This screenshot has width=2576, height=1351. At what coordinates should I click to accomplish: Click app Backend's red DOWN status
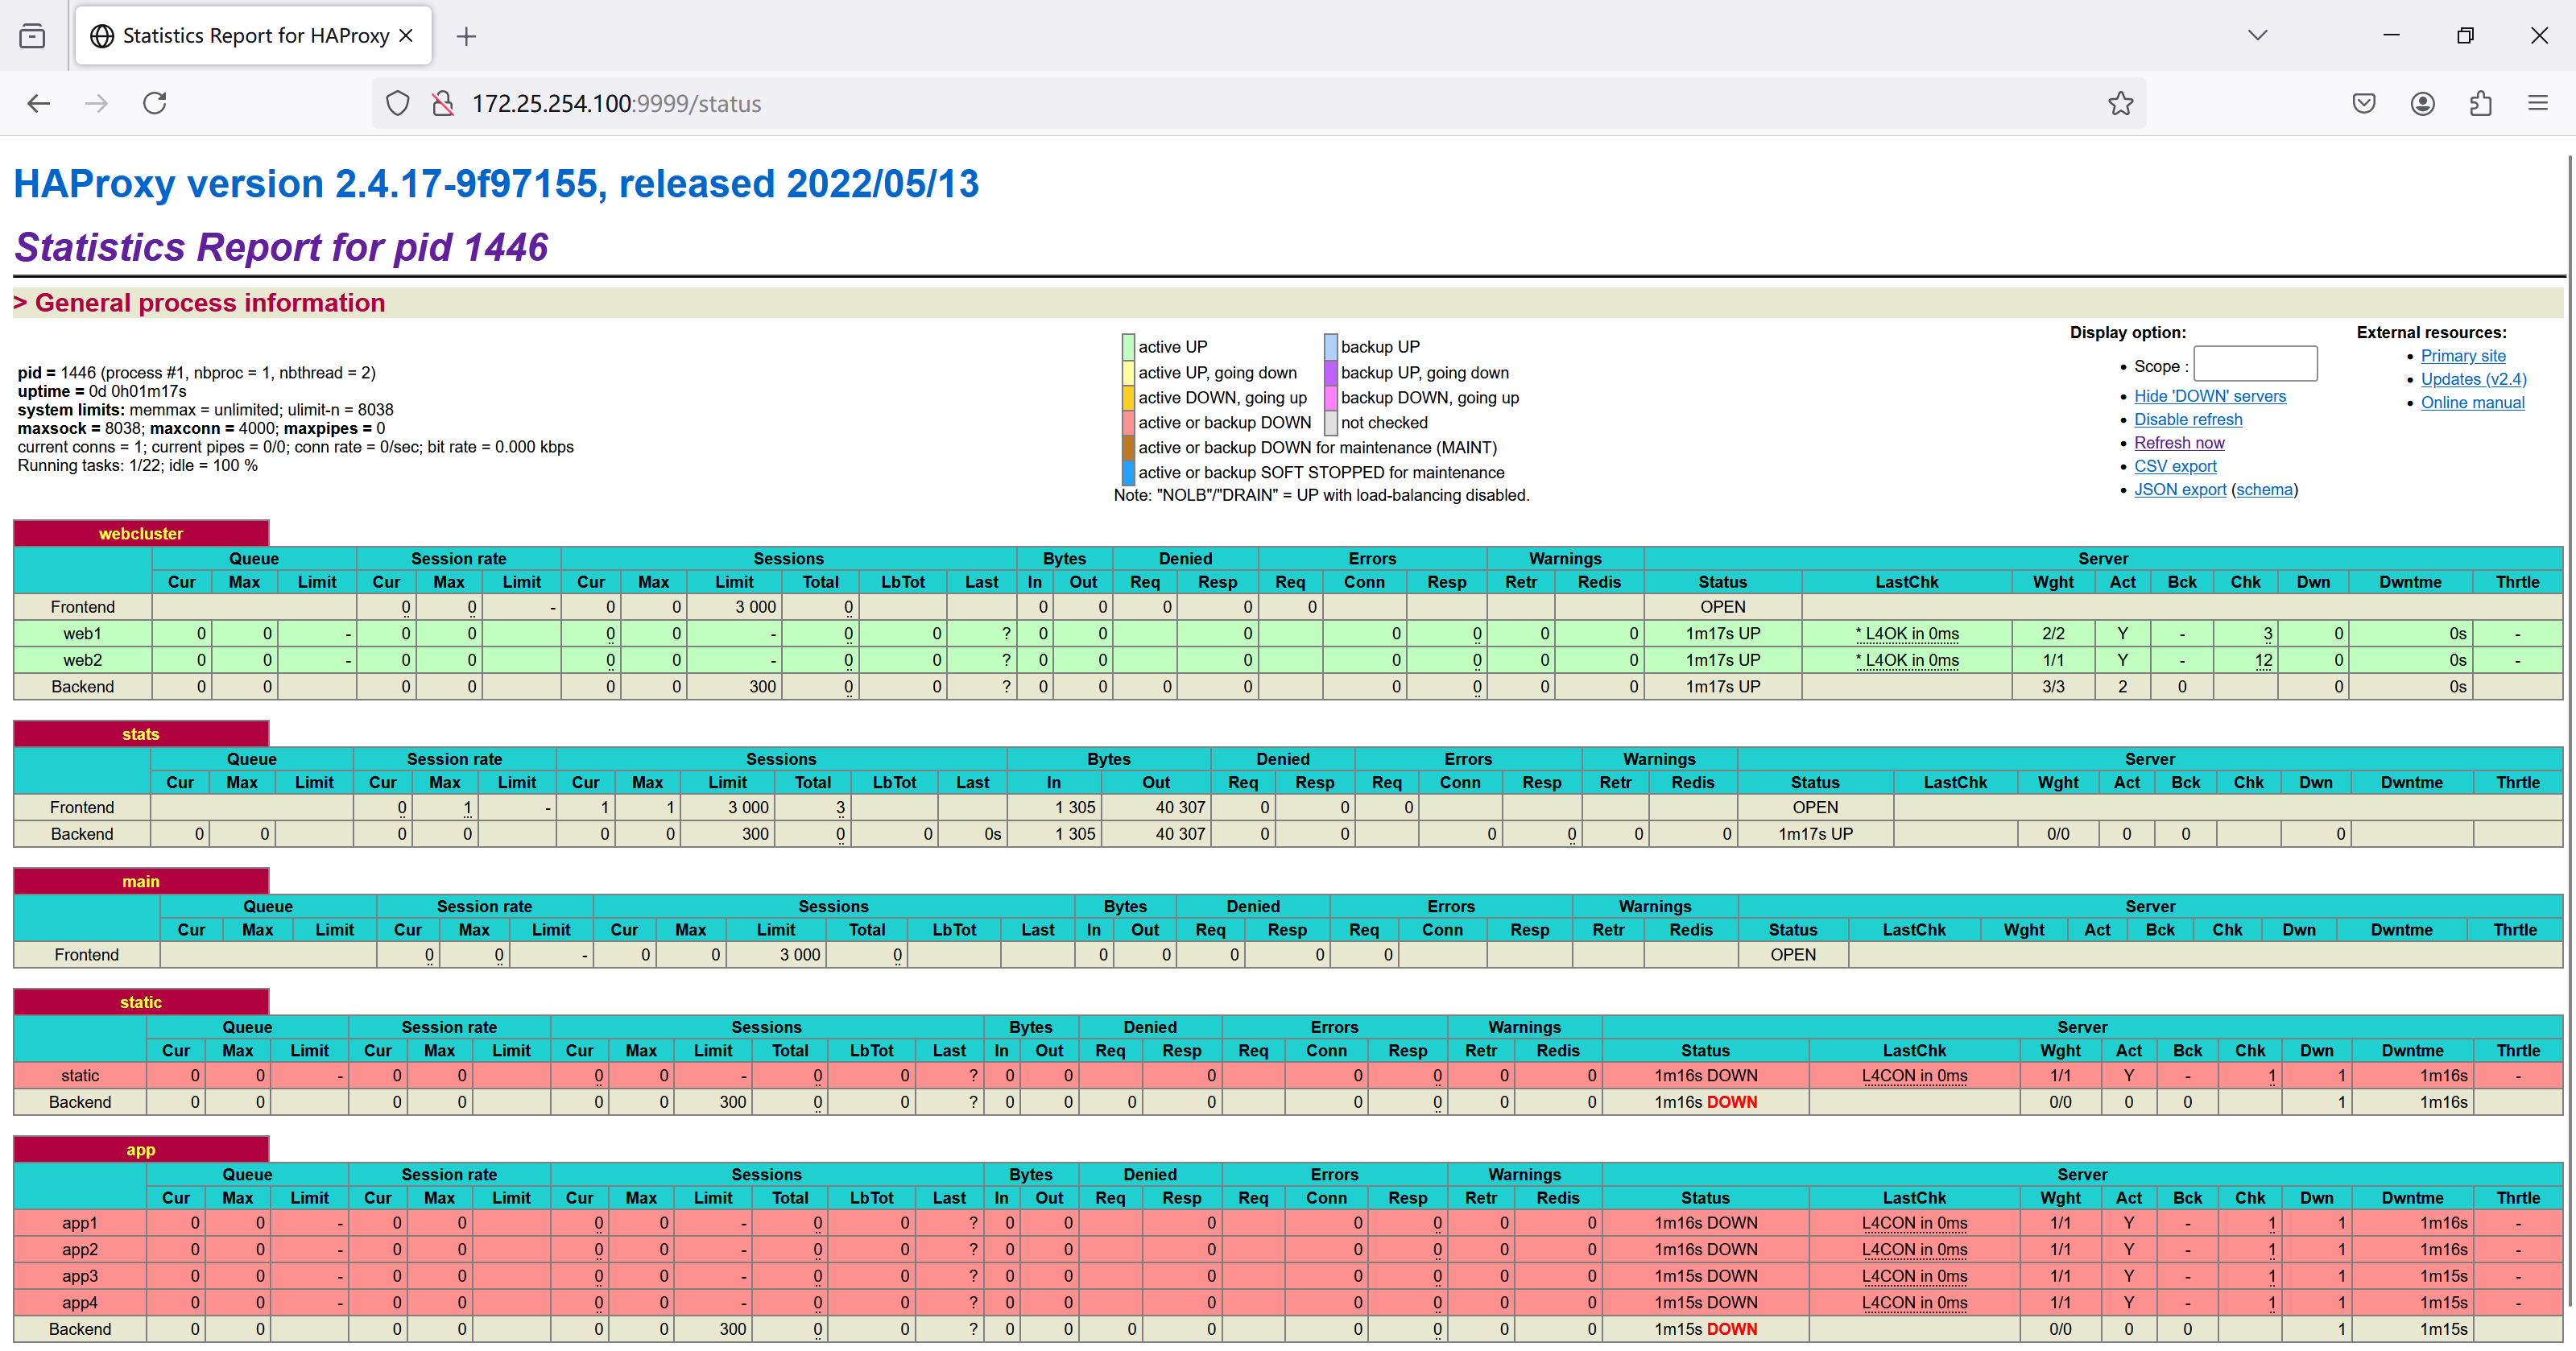1731,1329
